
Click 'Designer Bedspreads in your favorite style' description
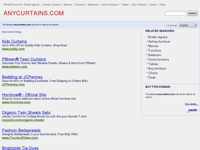[40, 134]
